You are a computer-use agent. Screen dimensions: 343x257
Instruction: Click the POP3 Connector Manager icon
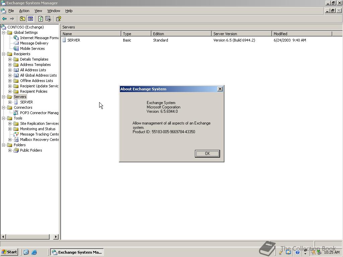coord(16,113)
